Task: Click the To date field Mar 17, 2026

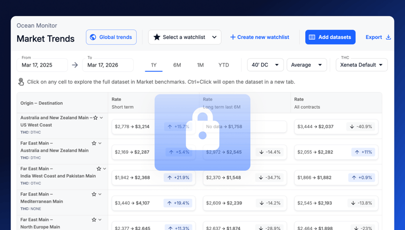Action: [x=108, y=65]
